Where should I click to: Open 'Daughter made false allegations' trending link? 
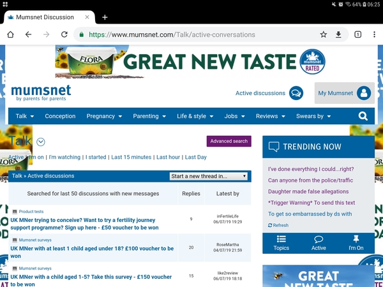pyautogui.click(x=308, y=191)
